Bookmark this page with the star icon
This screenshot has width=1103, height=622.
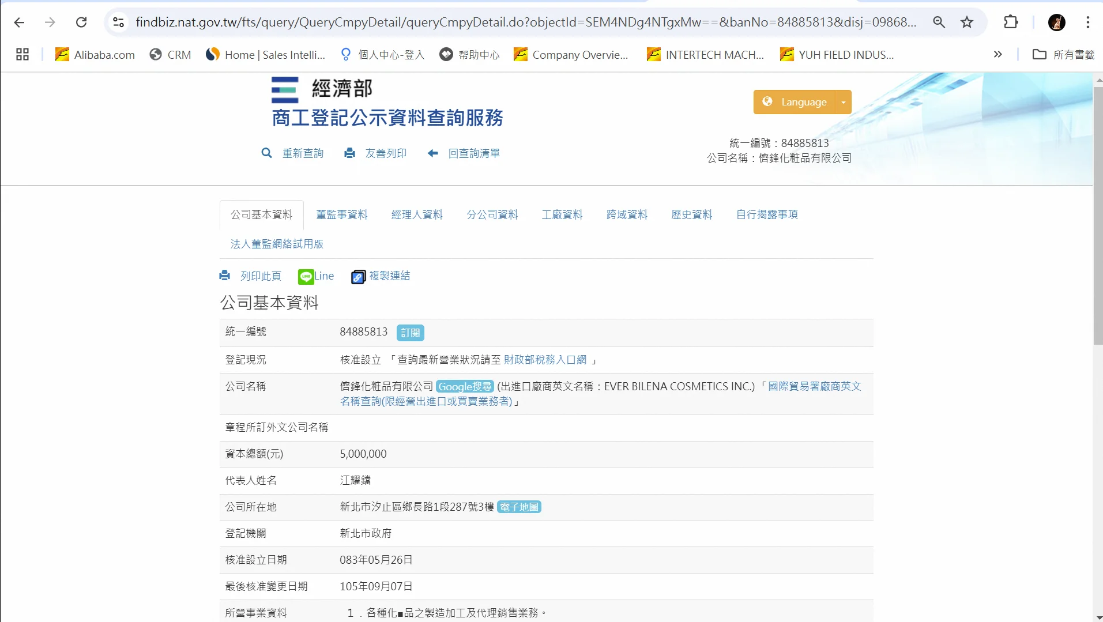coord(967,22)
